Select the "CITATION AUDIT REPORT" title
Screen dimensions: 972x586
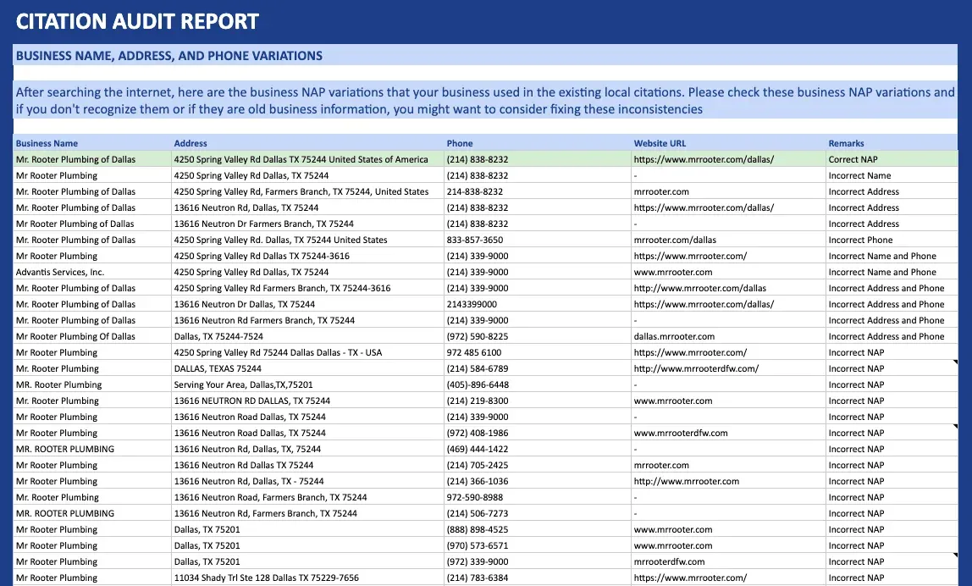[x=137, y=20]
